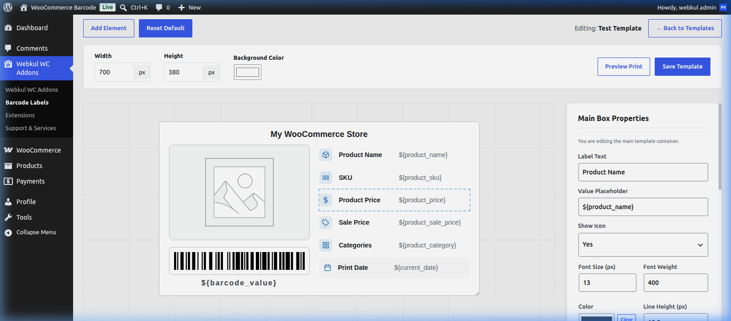
Task: Click the Add Element button
Action: (x=109, y=28)
